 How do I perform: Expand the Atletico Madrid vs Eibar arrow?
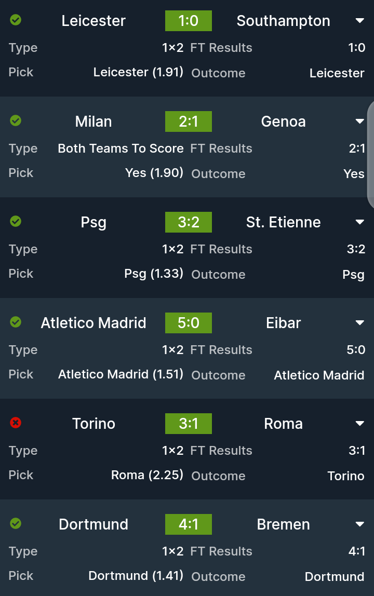pyautogui.click(x=359, y=323)
